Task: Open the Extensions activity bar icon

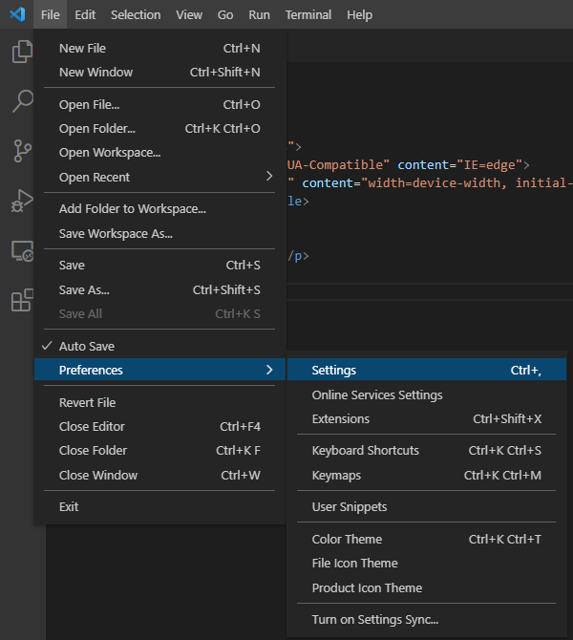Action: [x=22, y=300]
